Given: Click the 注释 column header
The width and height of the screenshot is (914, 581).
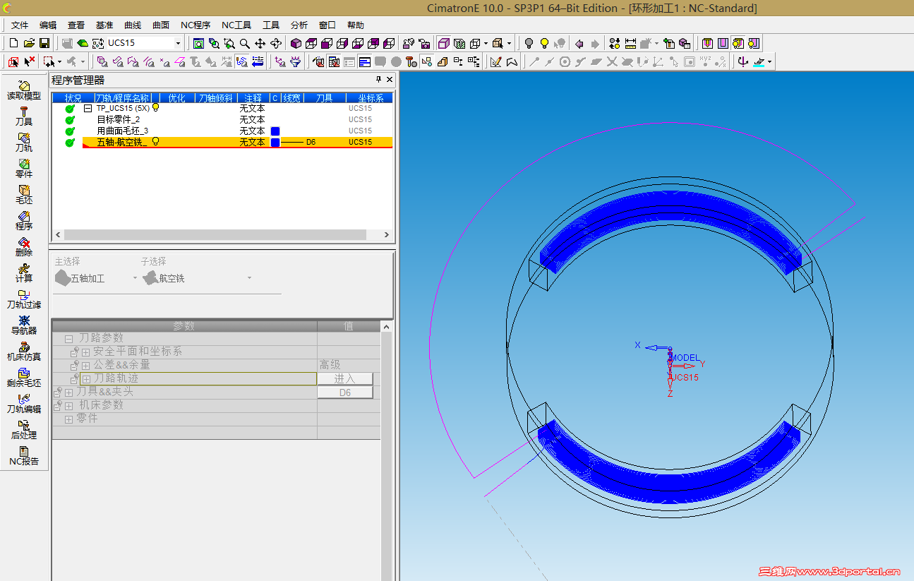Looking at the screenshot, I should [253, 98].
